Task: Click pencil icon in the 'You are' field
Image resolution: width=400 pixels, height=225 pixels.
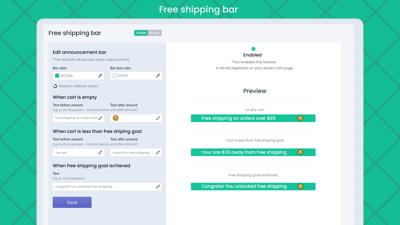Action: click(x=100, y=152)
